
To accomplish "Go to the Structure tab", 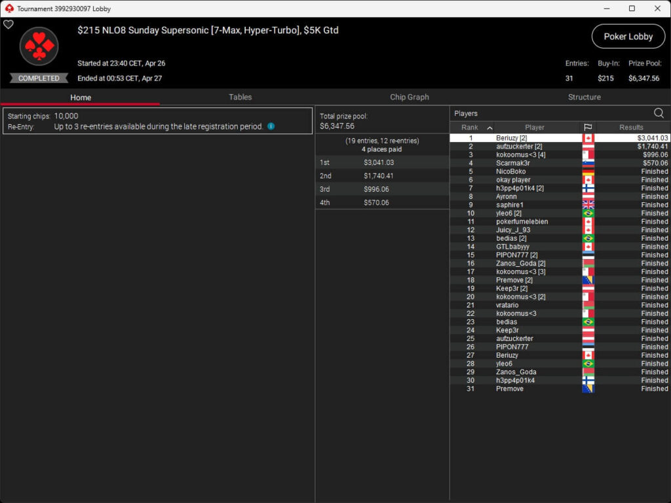I will (x=584, y=97).
